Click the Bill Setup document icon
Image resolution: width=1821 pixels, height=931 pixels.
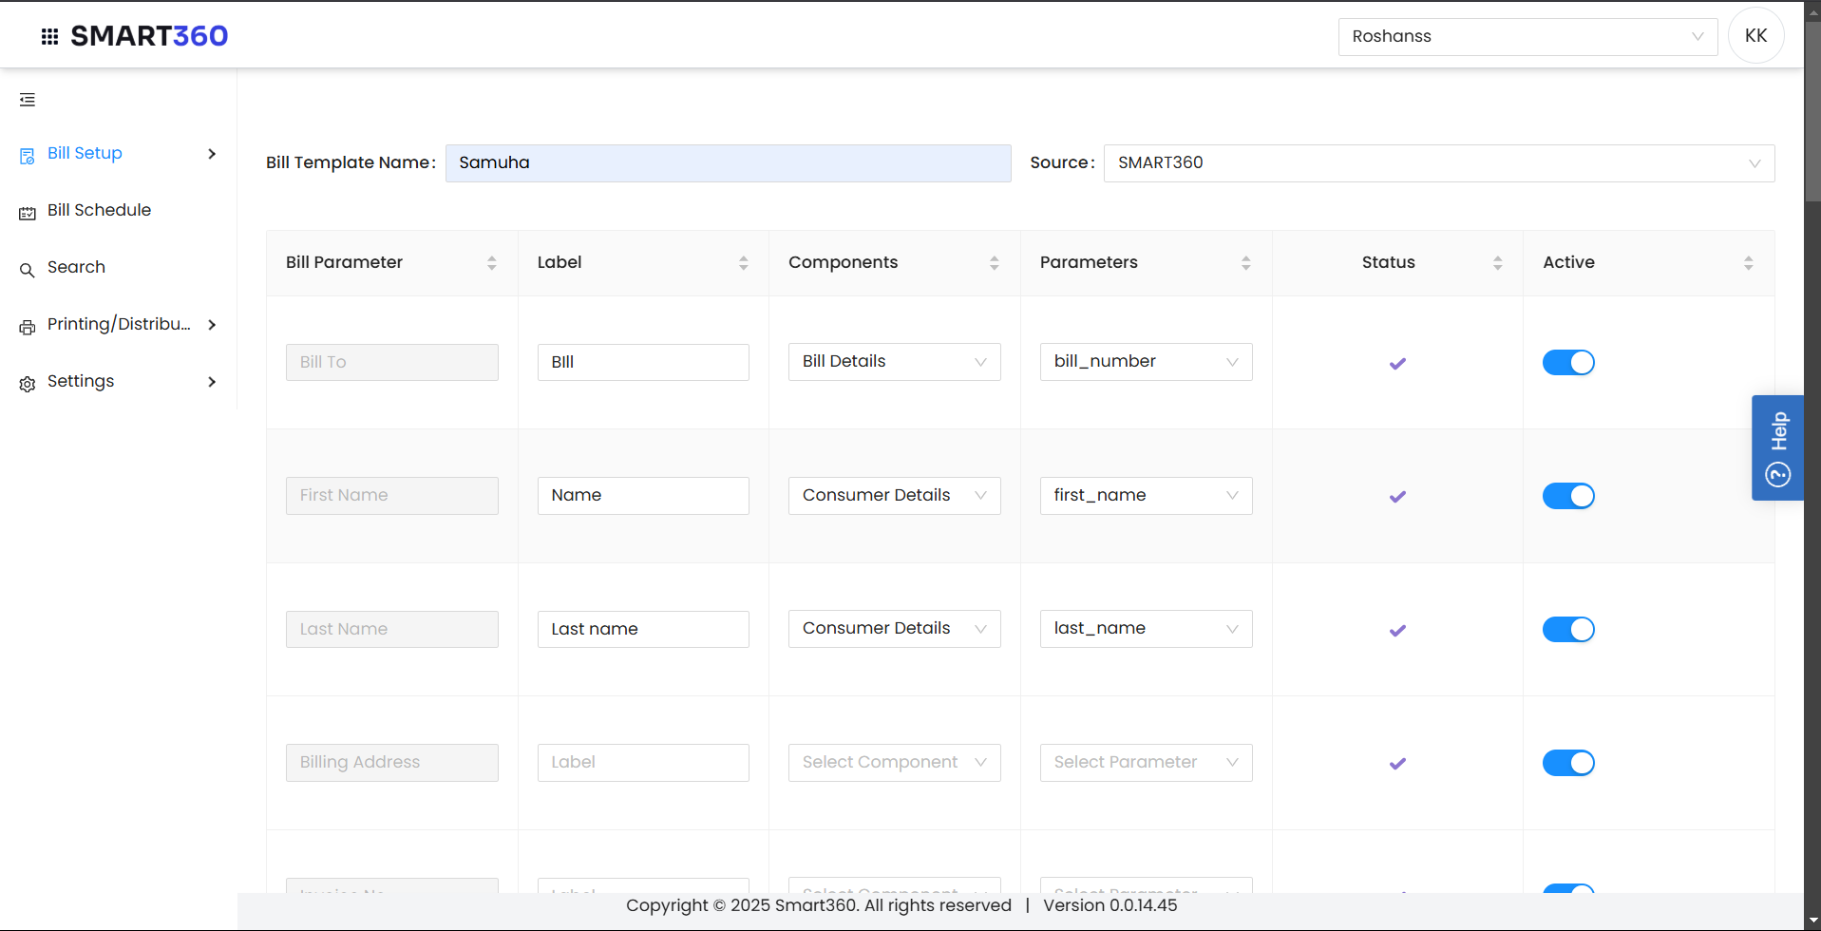pos(28,155)
